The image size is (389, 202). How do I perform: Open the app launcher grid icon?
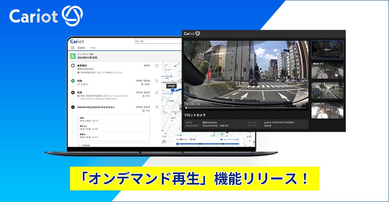[73, 48]
